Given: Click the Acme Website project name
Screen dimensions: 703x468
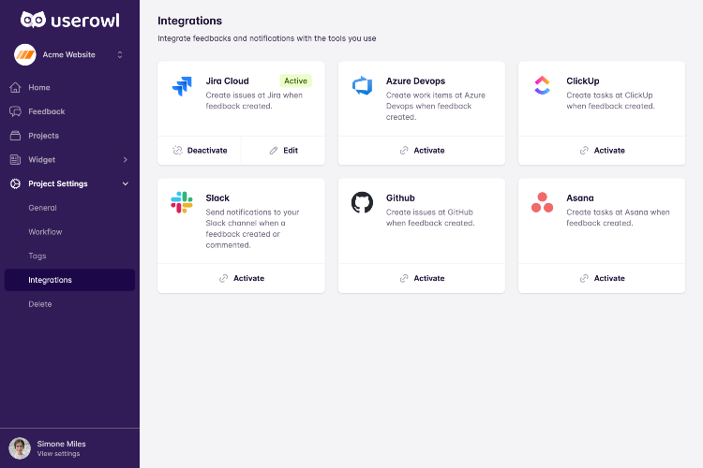Looking at the screenshot, I should coord(68,54).
